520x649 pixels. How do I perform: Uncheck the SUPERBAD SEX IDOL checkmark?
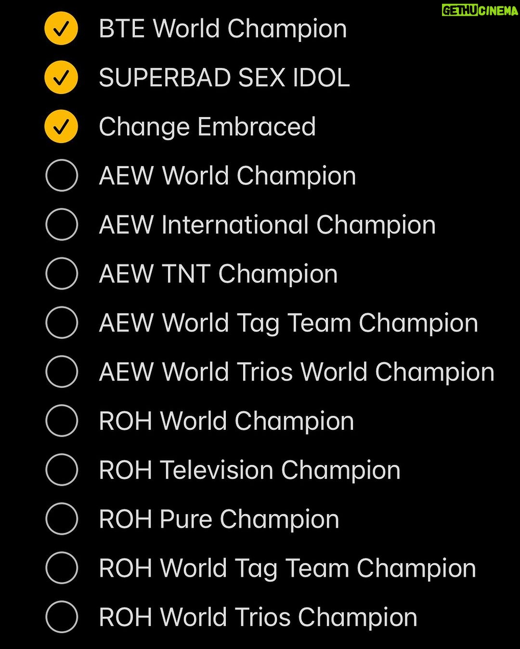click(x=61, y=78)
